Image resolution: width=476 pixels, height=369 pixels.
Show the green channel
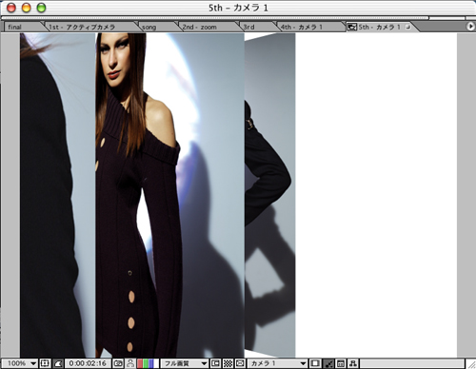coord(146,363)
